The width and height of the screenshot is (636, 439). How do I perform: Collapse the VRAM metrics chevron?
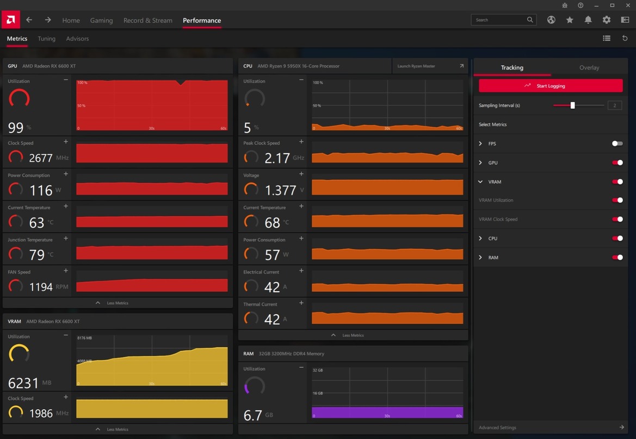point(480,181)
